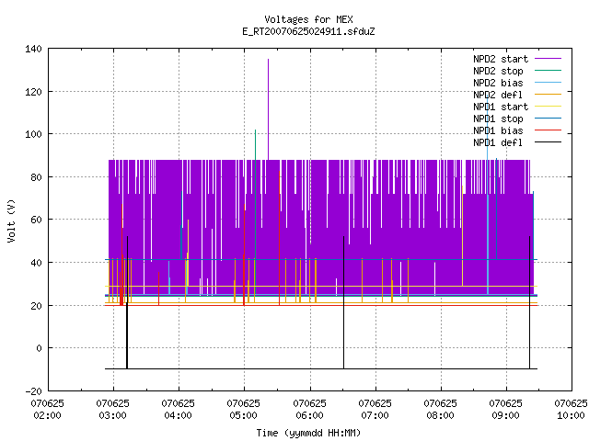Click the 'NPD1 stop' legend label
The image size is (589, 441).
(498, 119)
